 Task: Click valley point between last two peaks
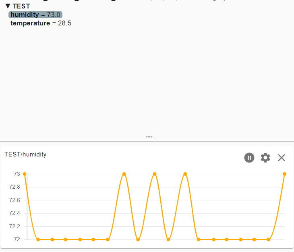[168, 240]
